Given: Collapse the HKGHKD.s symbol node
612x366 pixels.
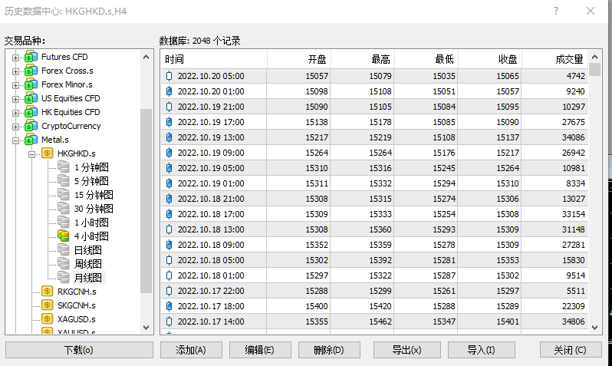Looking at the screenshot, I should (32, 154).
